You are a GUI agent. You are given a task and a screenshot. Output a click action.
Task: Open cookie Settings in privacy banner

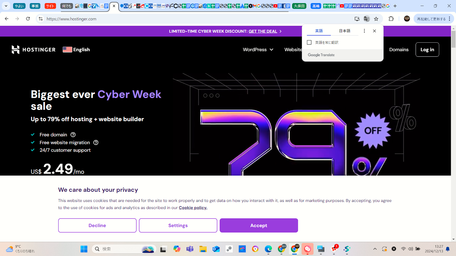tap(178, 225)
